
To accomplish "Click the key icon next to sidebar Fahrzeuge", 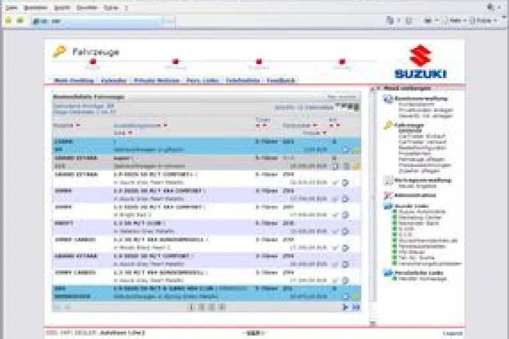I will click(388, 125).
